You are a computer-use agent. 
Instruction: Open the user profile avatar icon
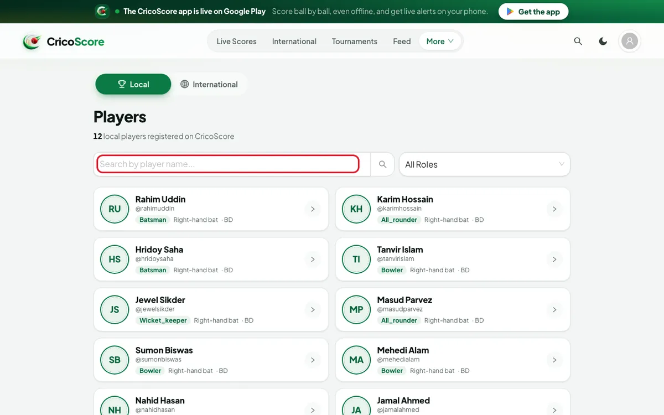pyautogui.click(x=630, y=41)
